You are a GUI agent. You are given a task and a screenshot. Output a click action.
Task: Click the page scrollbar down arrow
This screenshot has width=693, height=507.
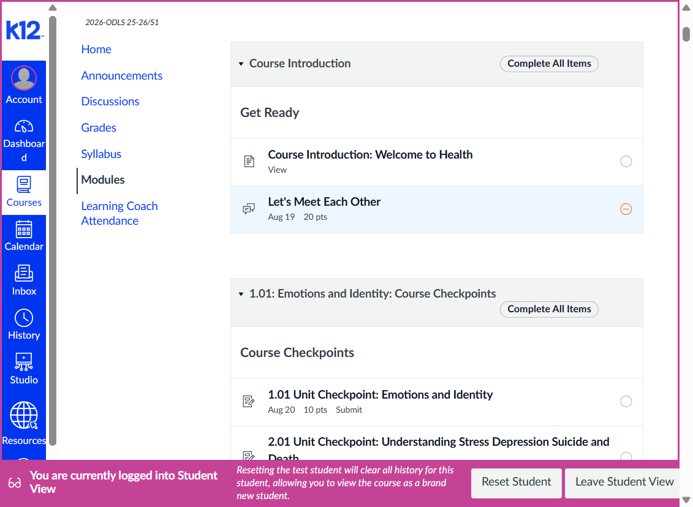click(x=686, y=500)
